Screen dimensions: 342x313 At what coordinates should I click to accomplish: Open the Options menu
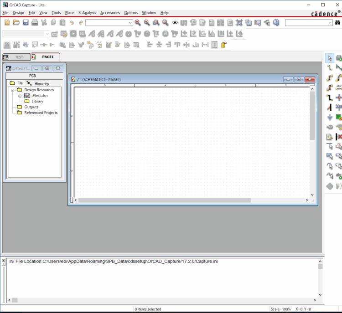tap(131, 13)
